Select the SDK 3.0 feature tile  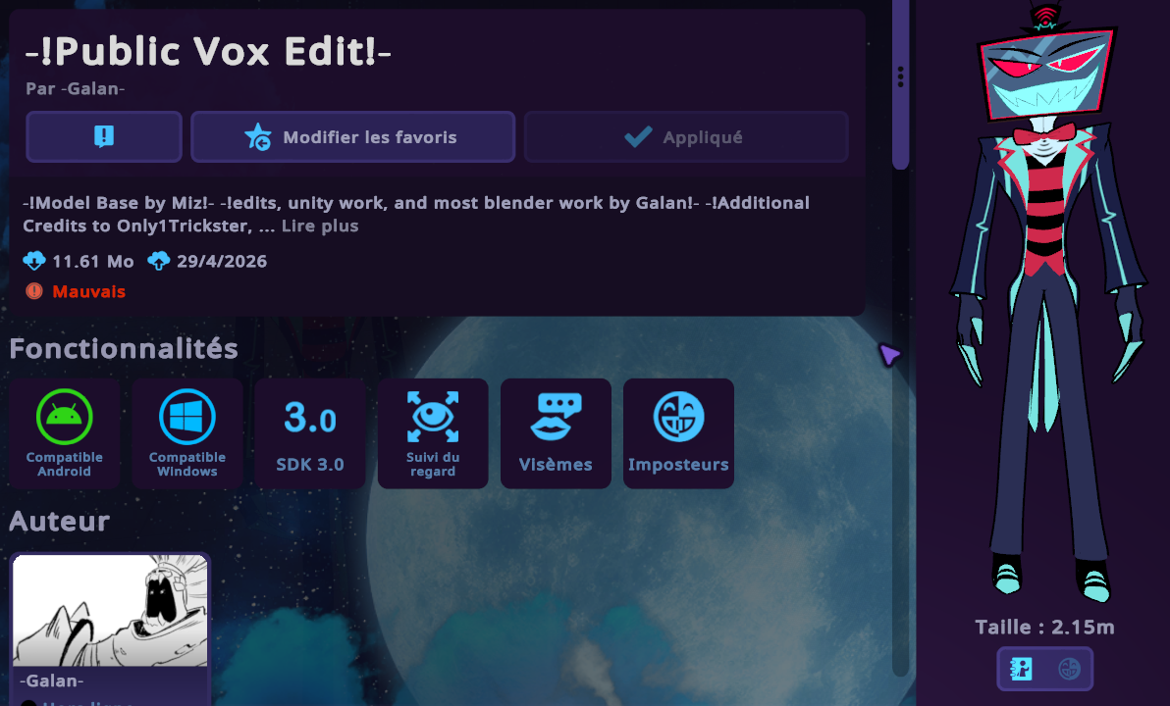(x=310, y=433)
